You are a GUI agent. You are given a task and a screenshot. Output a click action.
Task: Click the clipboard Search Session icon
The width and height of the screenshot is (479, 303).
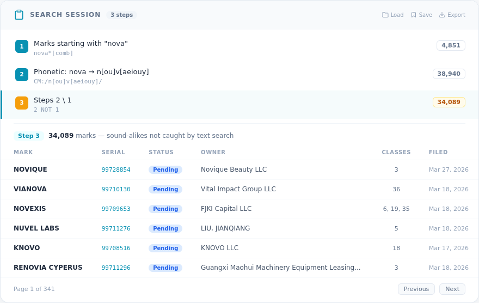[x=19, y=15]
